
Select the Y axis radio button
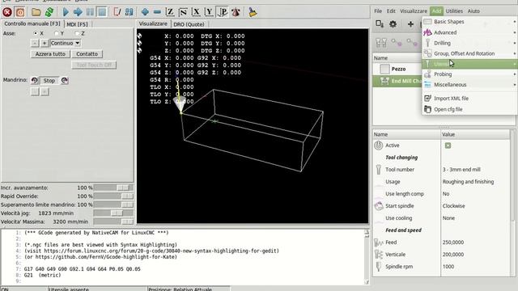point(57,33)
